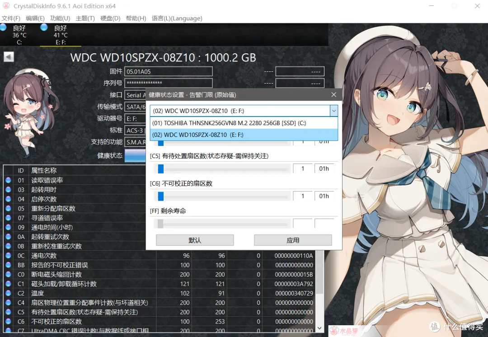Click status orb for attribute C0 断电磁头缩回计数
This screenshot has height=337, width=488.
point(9,274)
